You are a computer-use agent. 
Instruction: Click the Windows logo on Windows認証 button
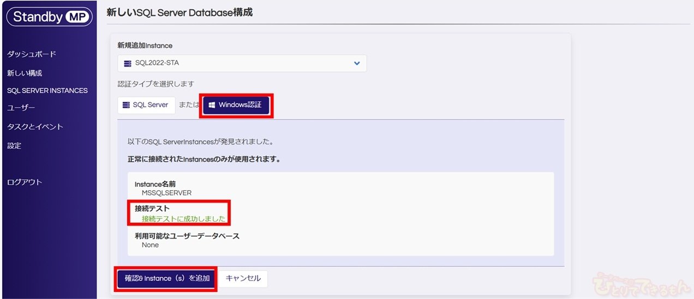pyautogui.click(x=212, y=105)
